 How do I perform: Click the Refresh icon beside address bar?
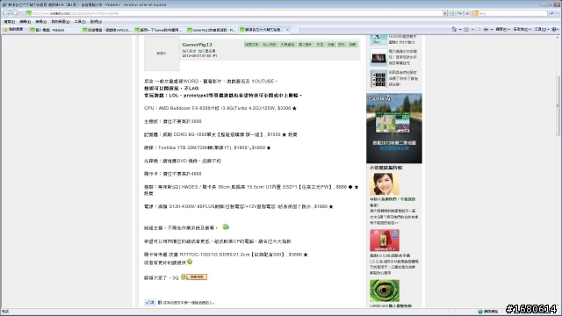click(459, 13)
